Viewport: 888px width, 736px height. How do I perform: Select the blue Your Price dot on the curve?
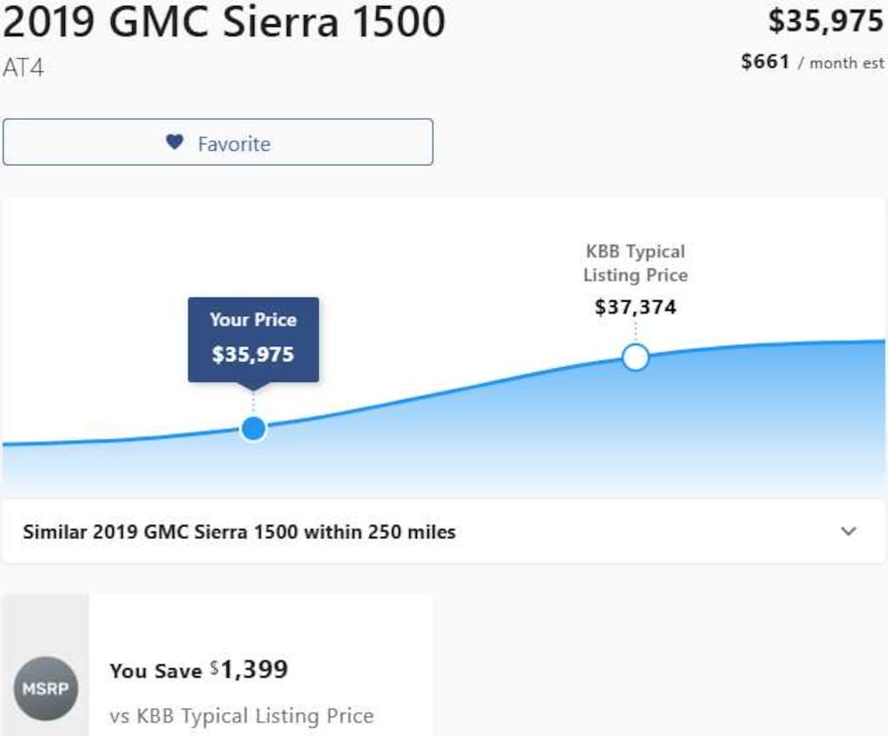(x=253, y=428)
